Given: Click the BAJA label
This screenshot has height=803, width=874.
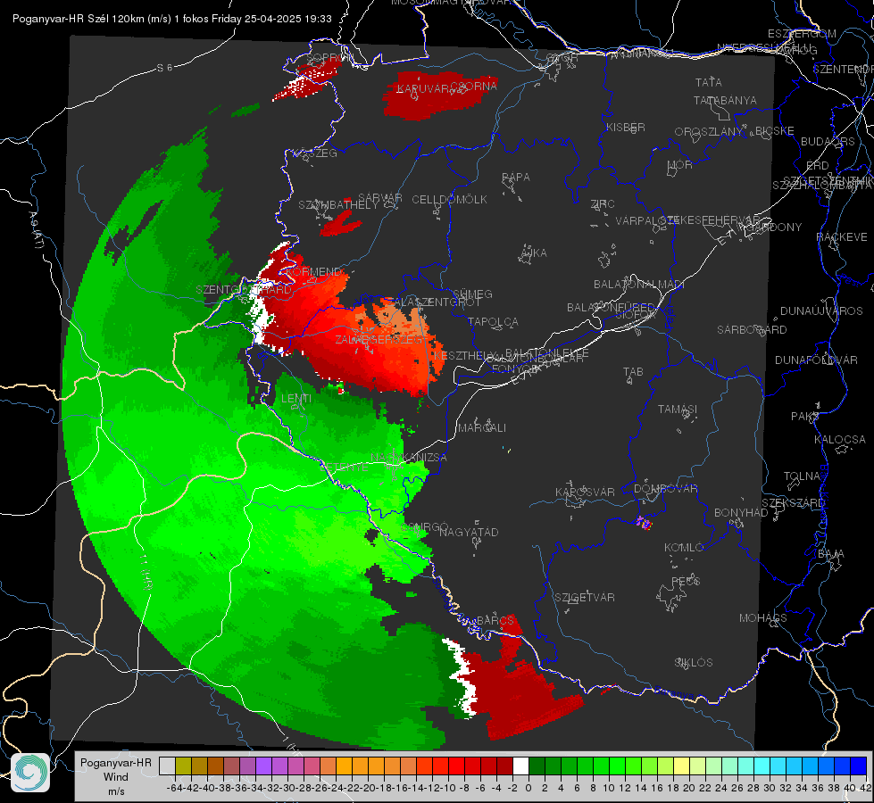Looking at the screenshot, I should tap(831, 554).
